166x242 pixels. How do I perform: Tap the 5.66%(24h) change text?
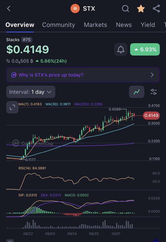click(x=53, y=61)
